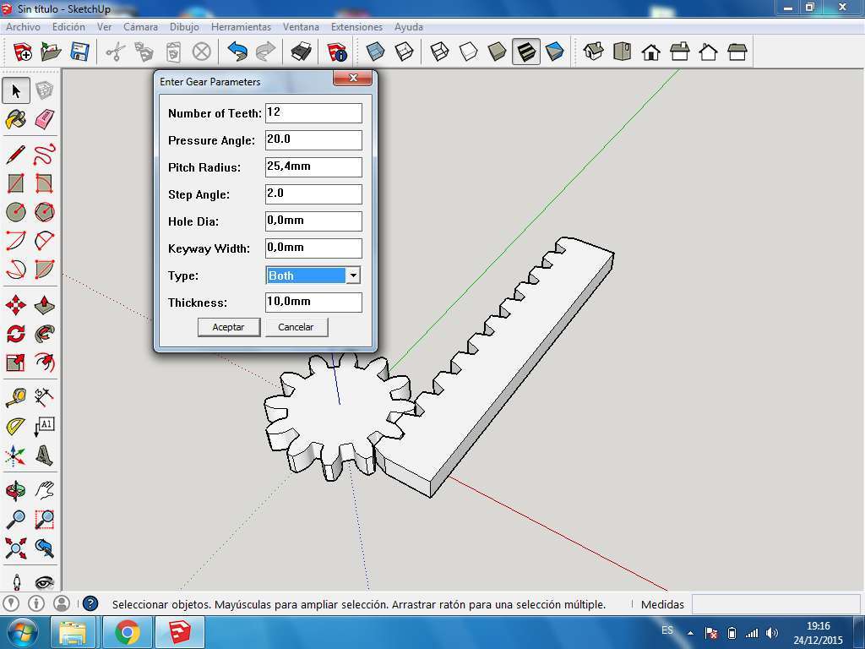Click the Model Info icon in toolbar
Screen dimensions: 865x649
[337, 52]
